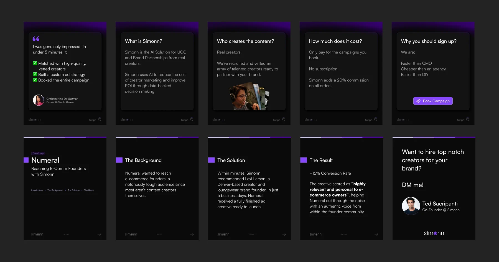The width and height of the screenshot is (499, 262).
Task: Click the "03 / 05" page indicator
Action: (251, 234)
